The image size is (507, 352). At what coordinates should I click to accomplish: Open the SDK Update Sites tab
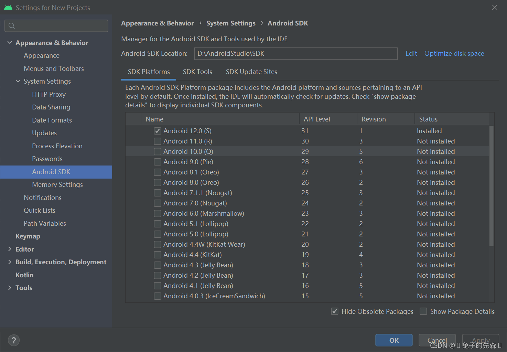[251, 72]
